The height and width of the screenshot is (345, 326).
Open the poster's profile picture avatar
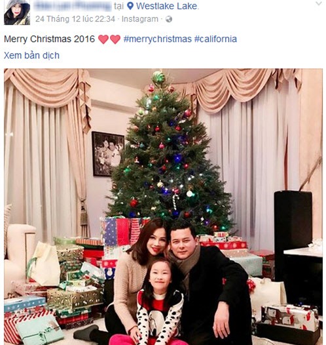point(17,12)
